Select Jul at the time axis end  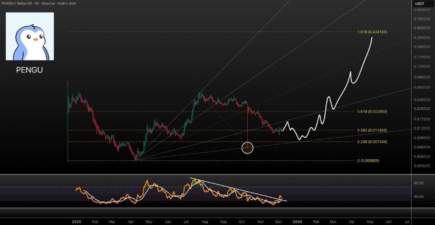(407, 222)
